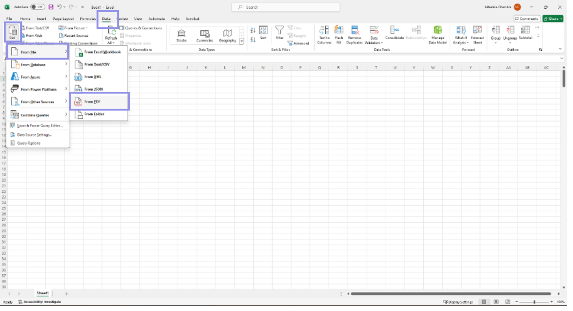Select From PDF in the submenu
Screen dimensions: 573x311
point(100,103)
